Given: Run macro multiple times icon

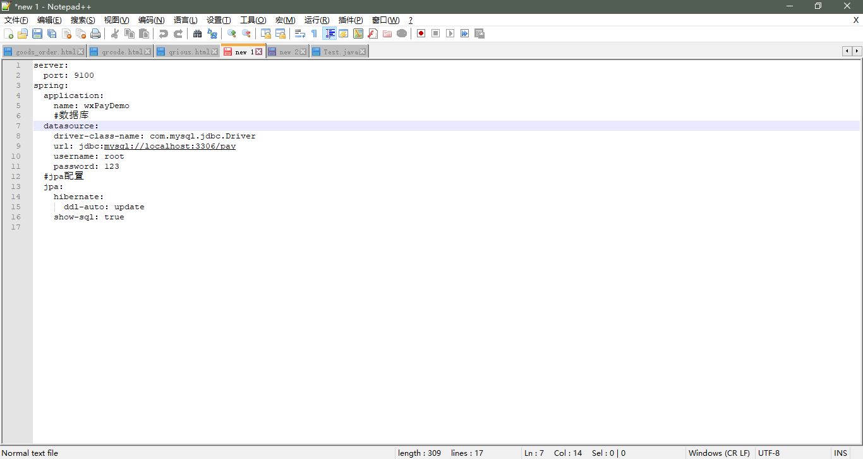Looking at the screenshot, I should click(465, 34).
